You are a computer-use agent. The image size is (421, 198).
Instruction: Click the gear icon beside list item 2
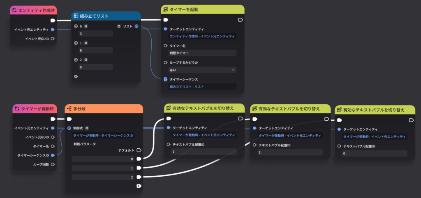[x=86, y=60]
